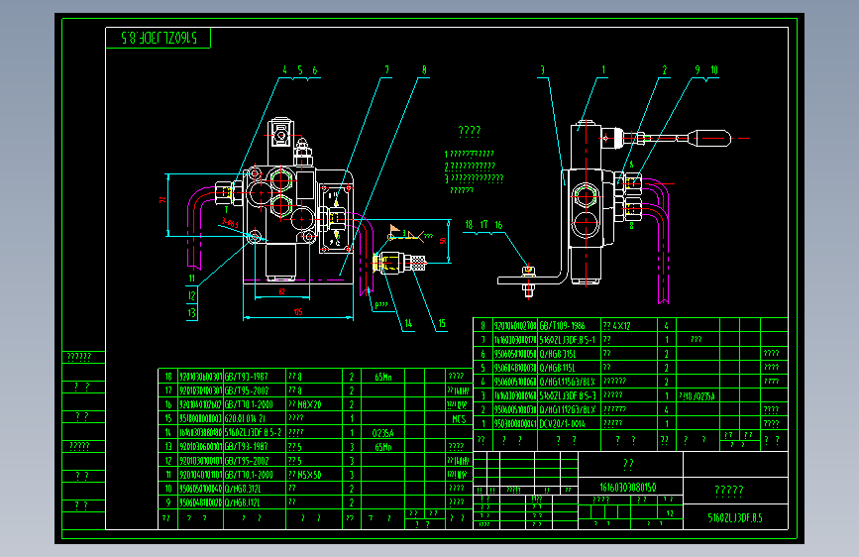Select balloon callout 1 above right view
The image size is (859, 557).
[x=603, y=69]
